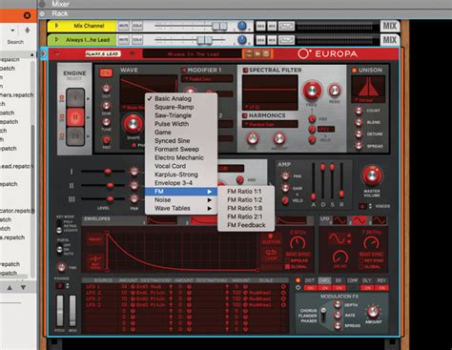Toggle the Wave ON button

(x=106, y=72)
